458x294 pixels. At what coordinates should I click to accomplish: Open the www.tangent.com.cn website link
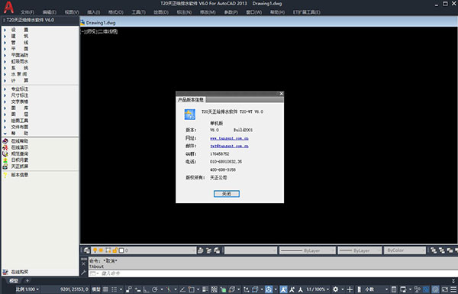tap(229, 138)
